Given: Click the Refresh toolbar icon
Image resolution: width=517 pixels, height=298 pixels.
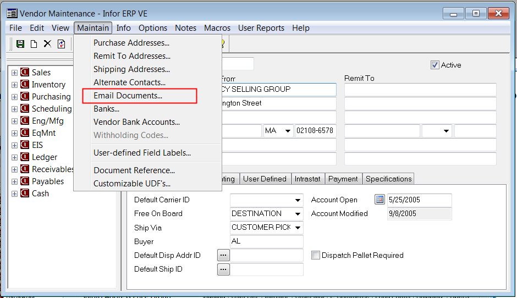Looking at the screenshot, I should (61, 44).
